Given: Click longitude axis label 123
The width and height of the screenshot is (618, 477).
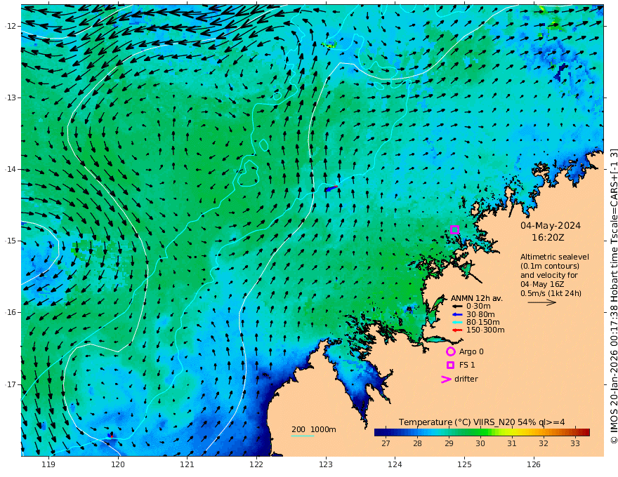Looking at the screenshot, I should tap(326, 465).
